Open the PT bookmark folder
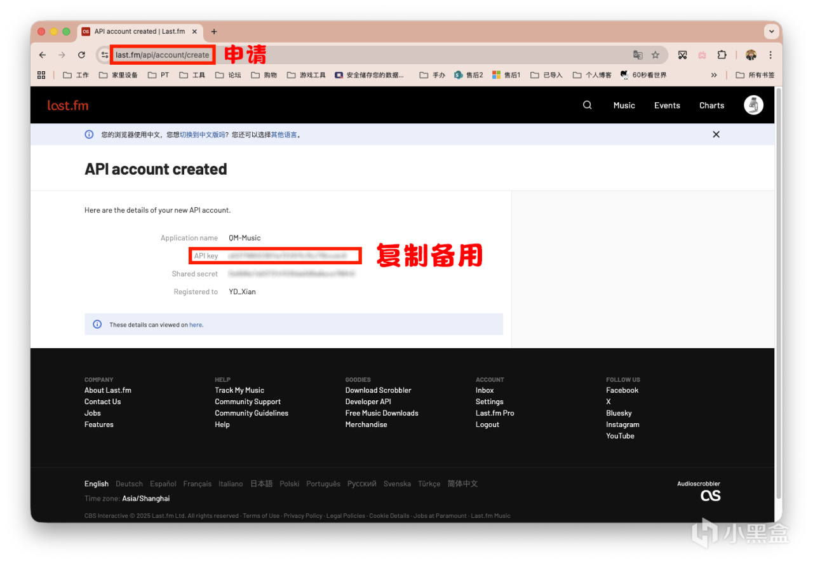The width and height of the screenshot is (813, 563). 159,75
